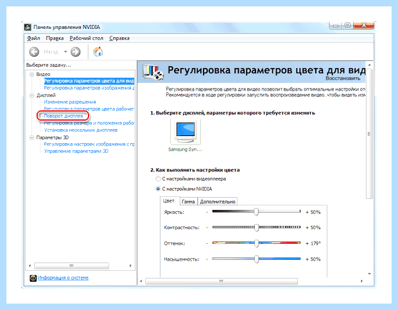Open Поворот дисплея tree item

click(63, 116)
